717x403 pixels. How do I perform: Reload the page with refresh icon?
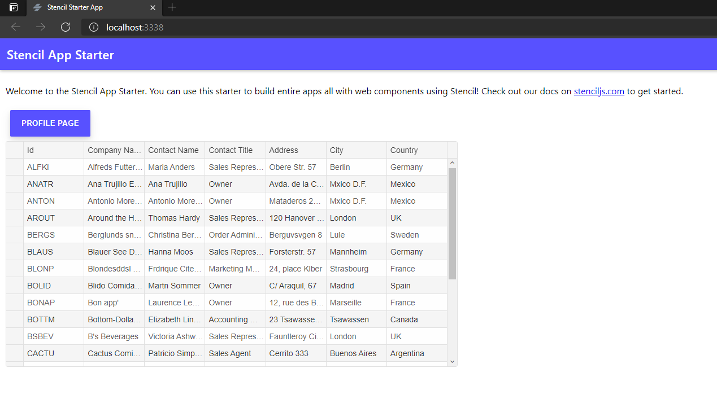(66, 27)
